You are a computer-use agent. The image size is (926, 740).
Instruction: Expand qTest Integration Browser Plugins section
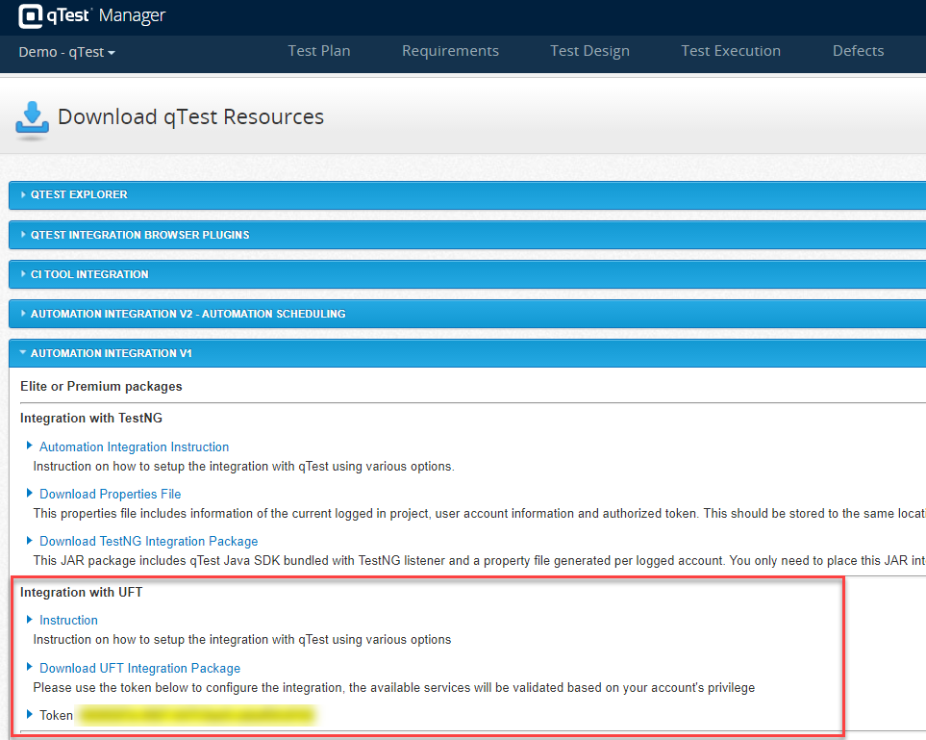click(139, 235)
